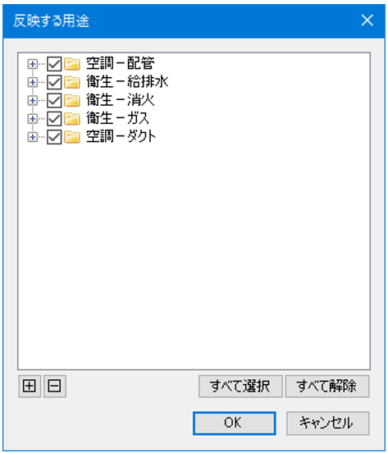Click the すべて選択 button
388x453 pixels.
click(x=240, y=386)
